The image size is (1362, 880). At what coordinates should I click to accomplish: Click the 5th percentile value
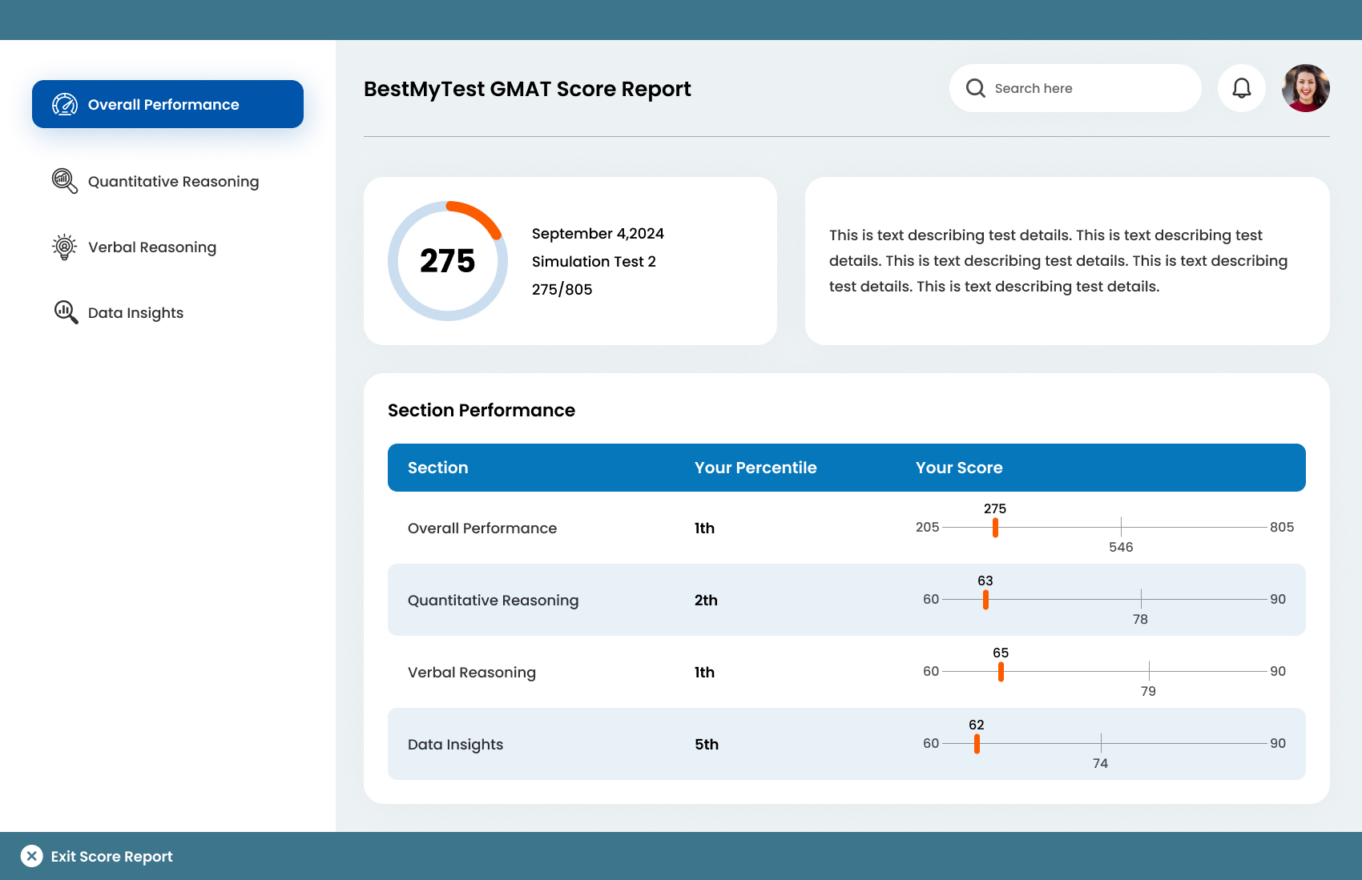707,744
